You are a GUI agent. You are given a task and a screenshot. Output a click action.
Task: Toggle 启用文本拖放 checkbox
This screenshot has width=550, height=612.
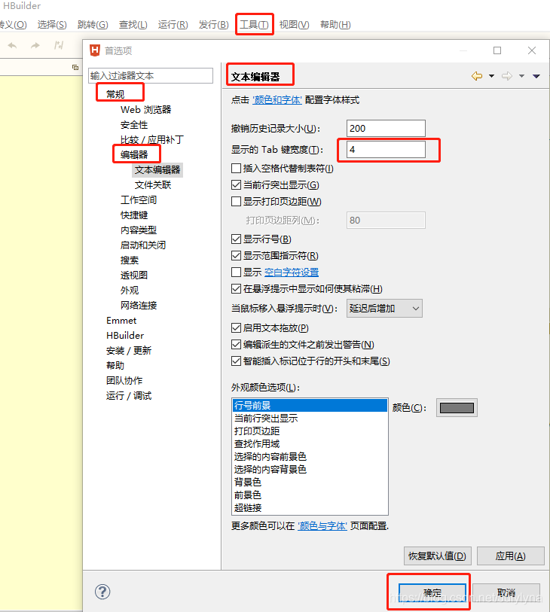pyautogui.click(x=236, y=328)
